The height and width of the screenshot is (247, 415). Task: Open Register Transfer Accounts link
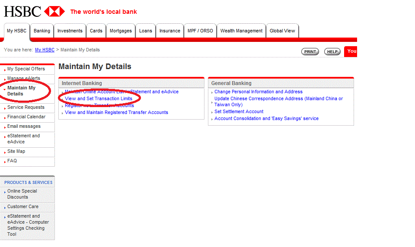tap(99, 105)
